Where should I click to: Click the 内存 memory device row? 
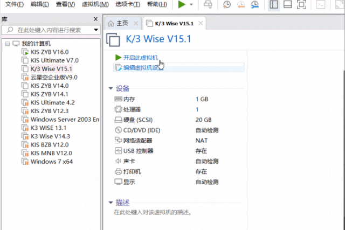pos(178,99)
